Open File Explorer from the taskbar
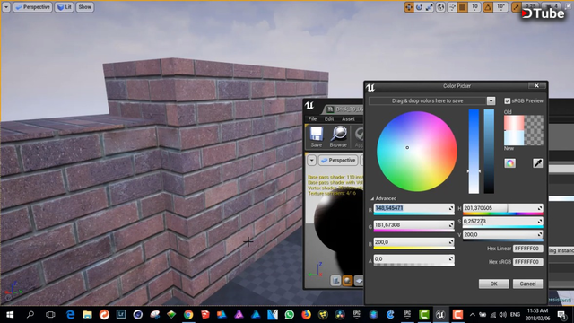 (x=87, y=315)
